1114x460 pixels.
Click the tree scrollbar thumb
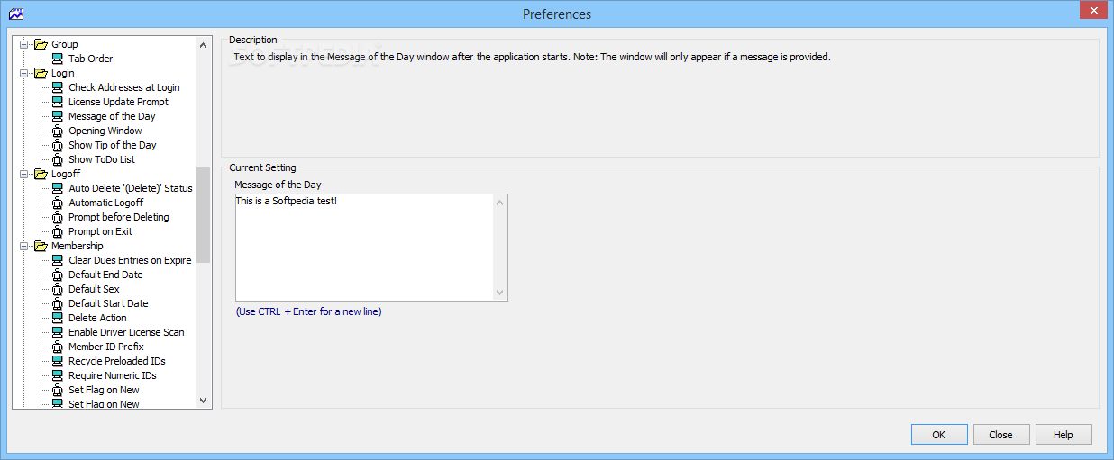[203, 214]
